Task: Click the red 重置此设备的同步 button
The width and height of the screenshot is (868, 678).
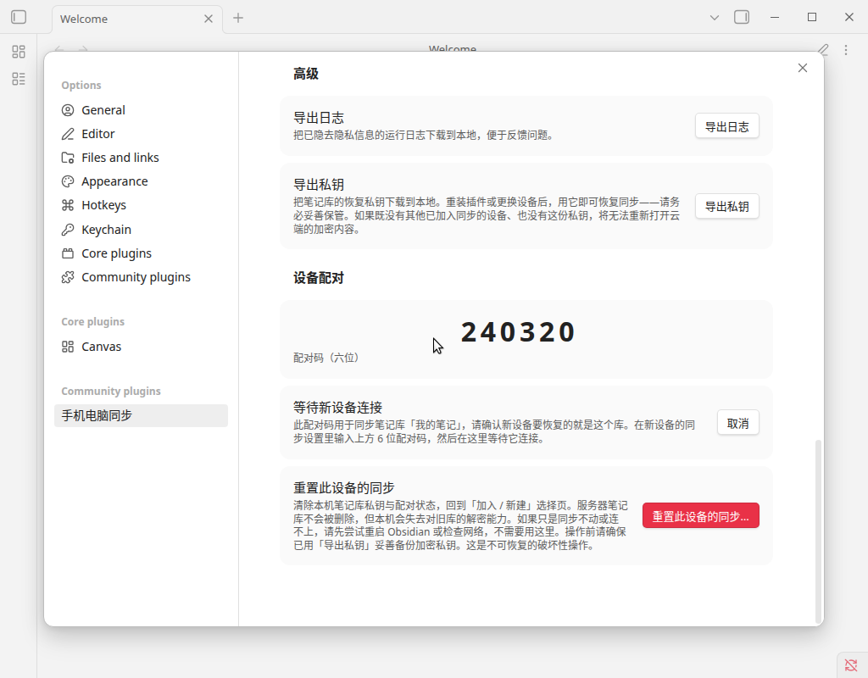Action: [700, 516]
